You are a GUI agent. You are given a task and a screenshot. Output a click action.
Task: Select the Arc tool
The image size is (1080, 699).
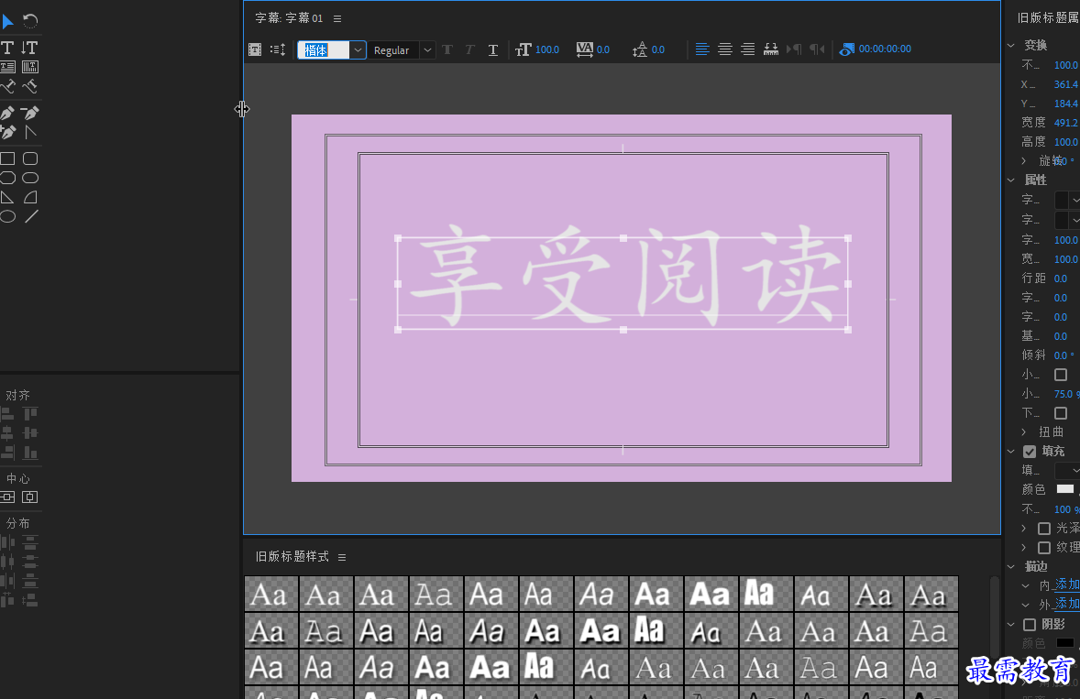pyautogui.click(x=29, y=198)
